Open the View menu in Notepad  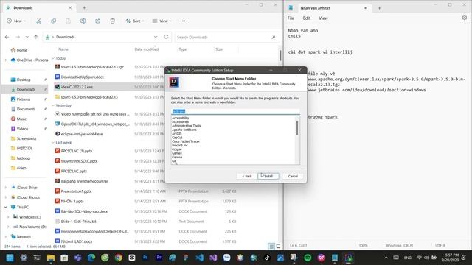point(323,18)
